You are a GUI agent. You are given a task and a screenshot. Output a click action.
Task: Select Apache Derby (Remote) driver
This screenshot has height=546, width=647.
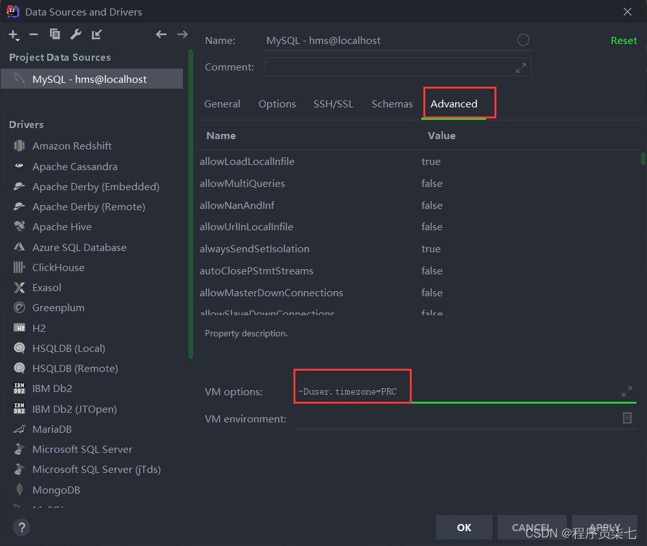(89, 206)
